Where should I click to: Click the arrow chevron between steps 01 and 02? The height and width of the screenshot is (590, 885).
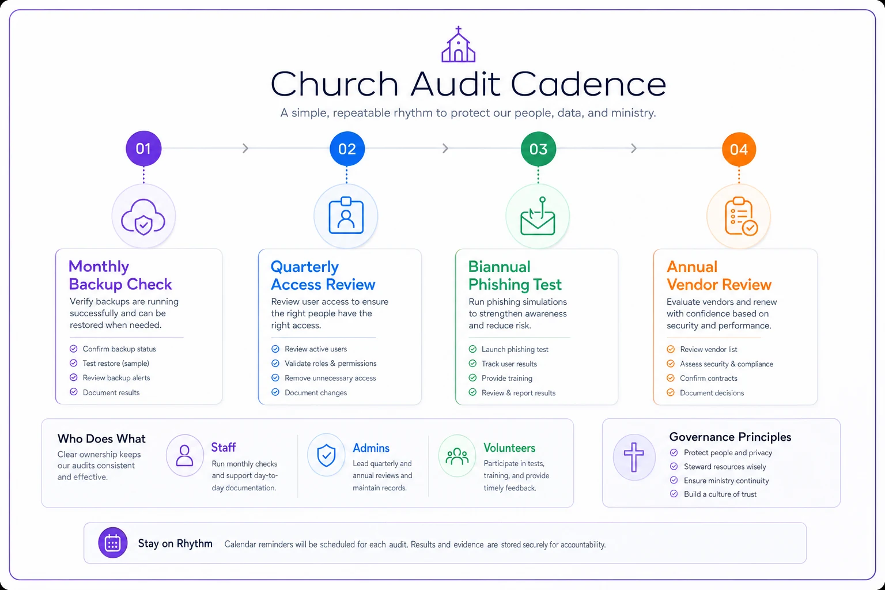tap(245, 148)
